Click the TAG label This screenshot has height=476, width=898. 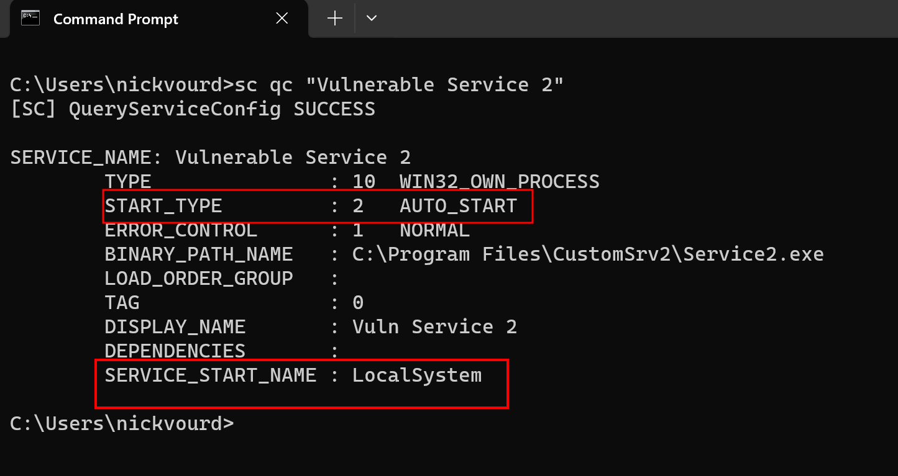coord(122,303)
